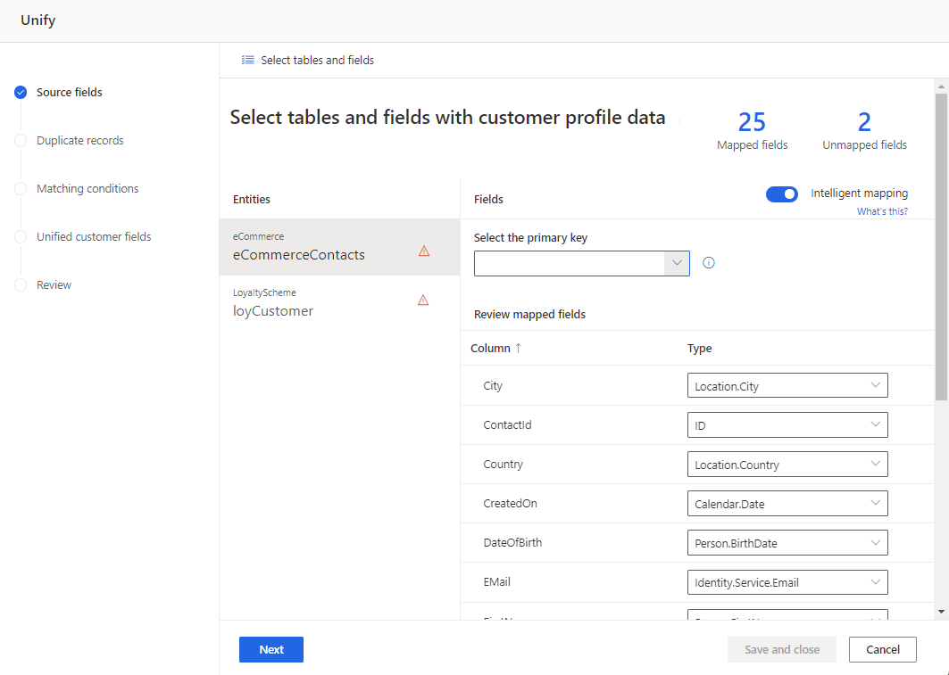Click the ContactId column row
Screen dimensions: 949x675
[697, 424]
